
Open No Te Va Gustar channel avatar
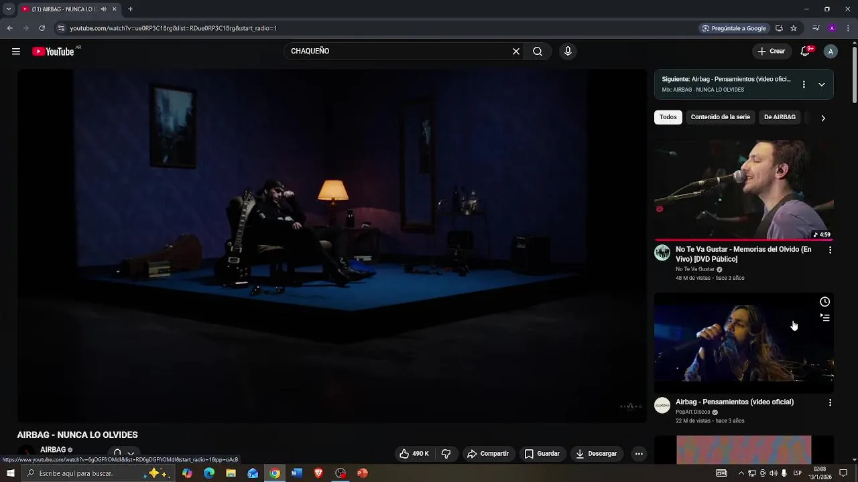coord(662,253)
